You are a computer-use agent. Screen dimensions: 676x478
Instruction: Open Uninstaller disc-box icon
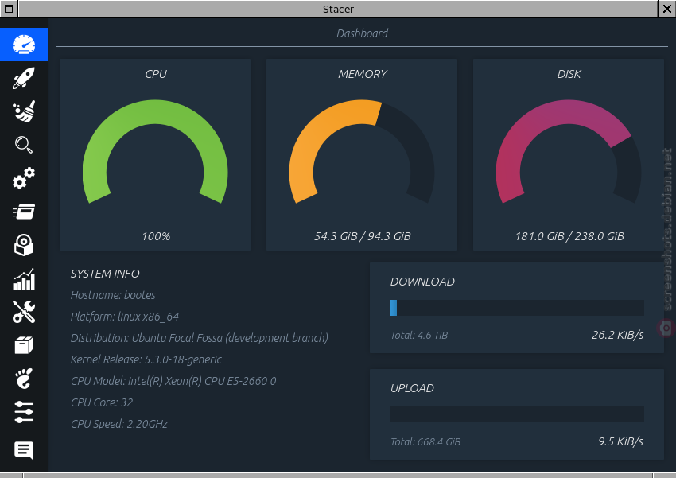coord(24,245)
